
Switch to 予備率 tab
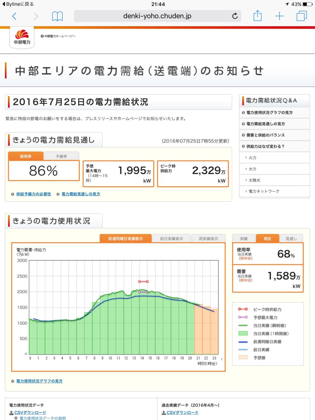[61, 156]
